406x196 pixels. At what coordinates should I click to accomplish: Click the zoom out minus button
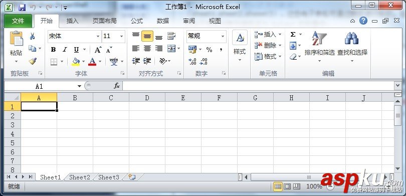[x=330, y=186]
